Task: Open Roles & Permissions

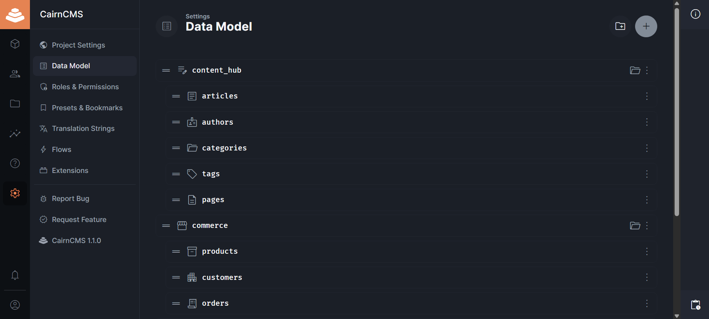Action: pyautogui.click(x=85, y=87)
